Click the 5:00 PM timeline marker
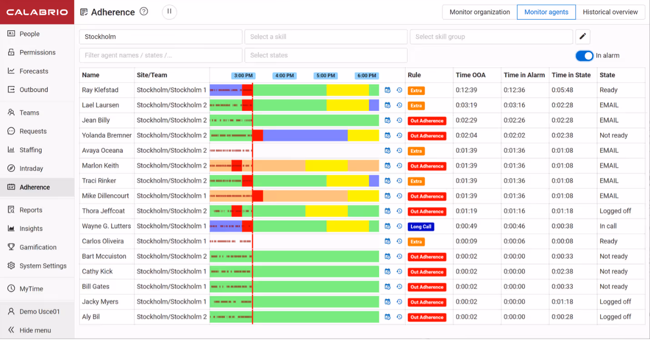 click(325, 76)
